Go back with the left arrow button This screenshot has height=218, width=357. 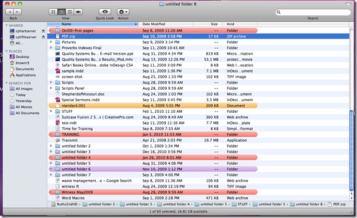tap(9, 12)
